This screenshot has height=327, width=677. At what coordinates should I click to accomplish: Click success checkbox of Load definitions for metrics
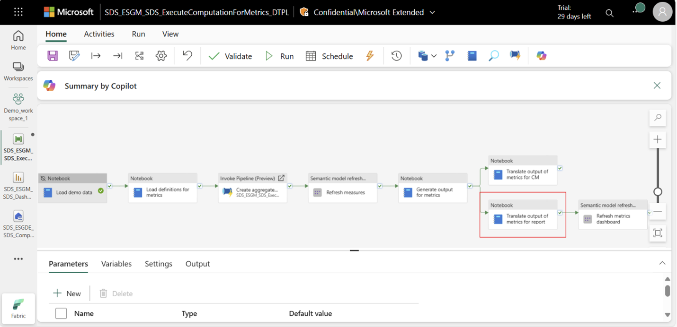click(200, 186)
